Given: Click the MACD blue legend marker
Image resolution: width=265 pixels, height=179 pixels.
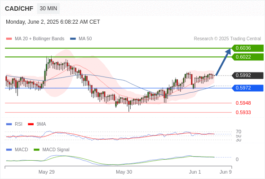Looking at the screenshot, I should coord(9,149).
